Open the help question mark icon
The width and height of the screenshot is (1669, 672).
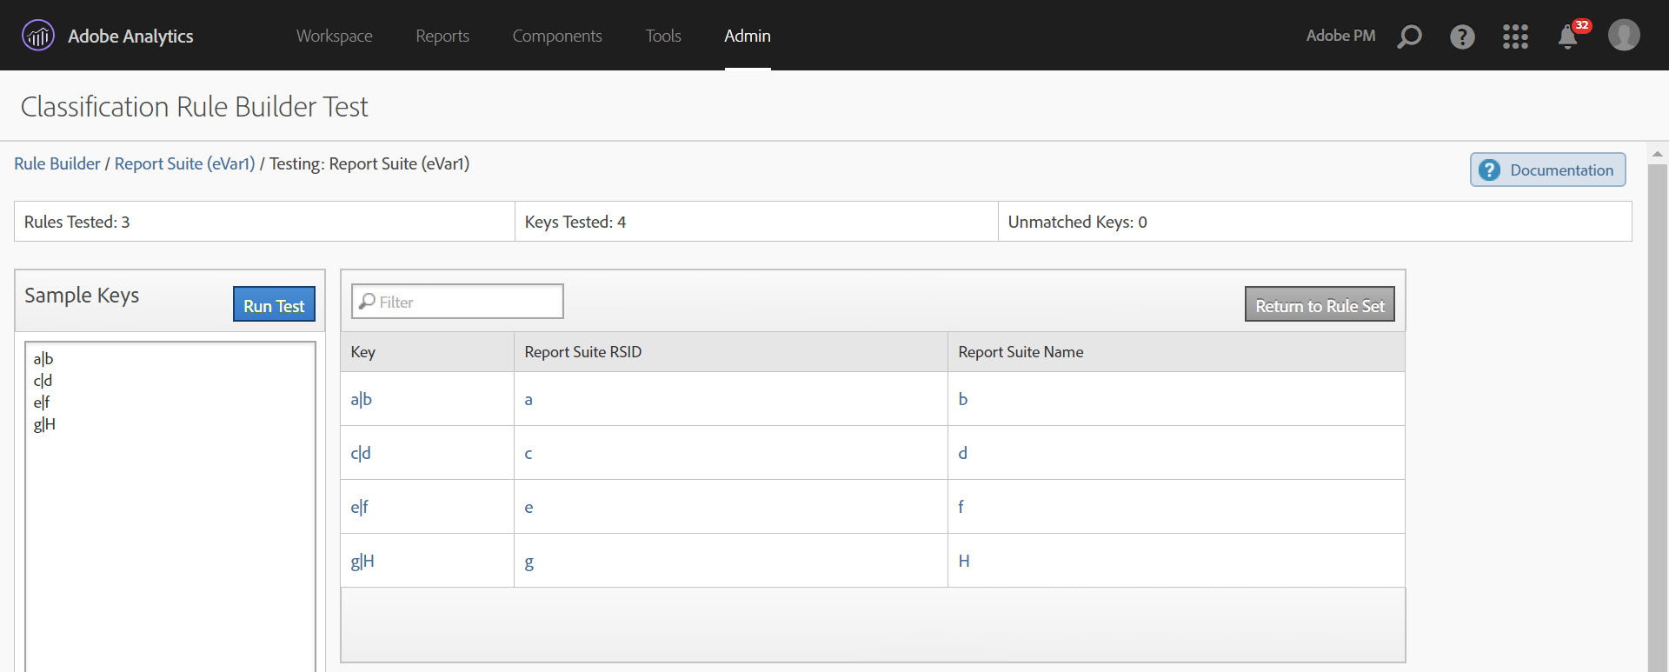(x=1462, y=37)
